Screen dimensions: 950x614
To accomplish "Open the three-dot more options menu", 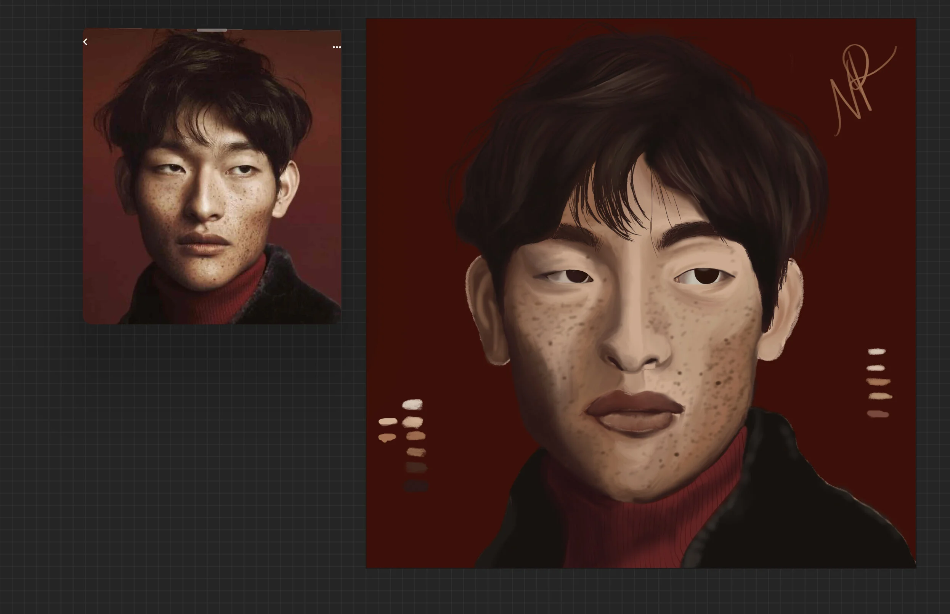I will coord(337,47).
